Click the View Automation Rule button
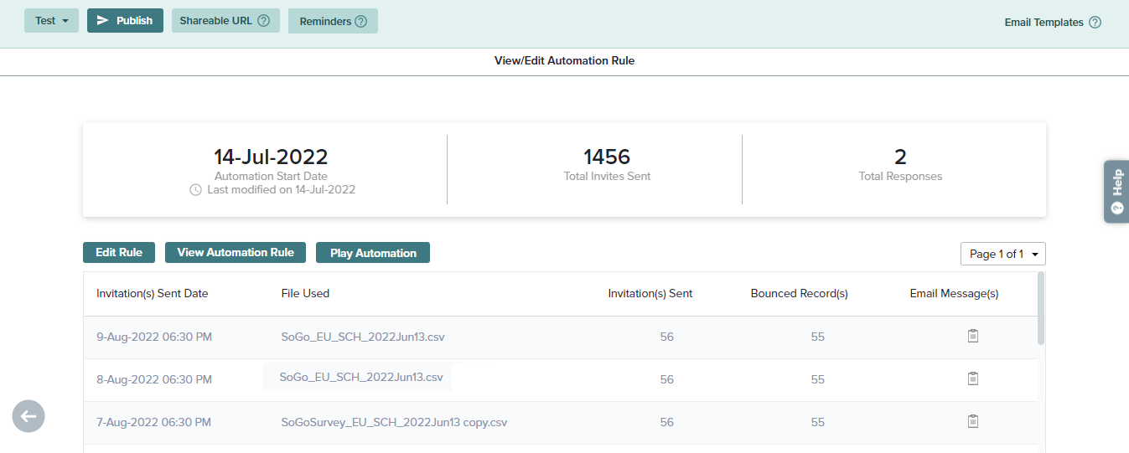Screen dimensions: 1129x453 (236, 253)
